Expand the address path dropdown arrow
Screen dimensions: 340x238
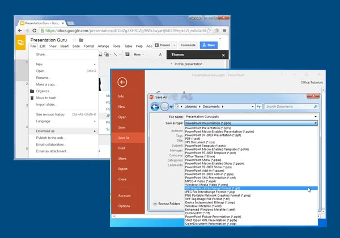click(253, 107)
